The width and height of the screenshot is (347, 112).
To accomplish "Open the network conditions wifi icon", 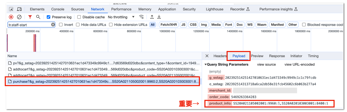I will [142, 17].
